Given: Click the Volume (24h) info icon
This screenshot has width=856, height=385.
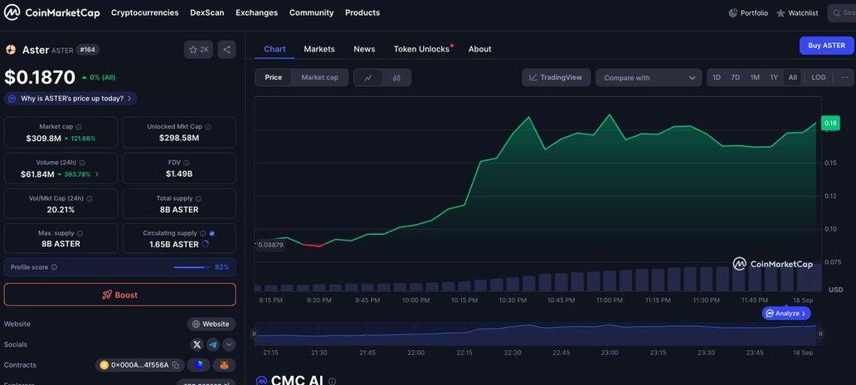Looking at the screenshot, I should 82,163.
